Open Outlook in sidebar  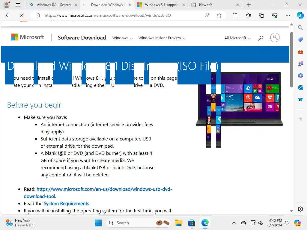pyautogui.click(x=300, y=87)
